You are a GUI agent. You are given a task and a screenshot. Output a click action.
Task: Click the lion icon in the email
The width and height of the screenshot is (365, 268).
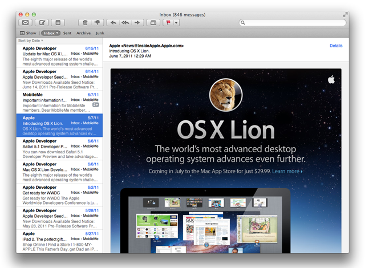[x=226, y=95]
